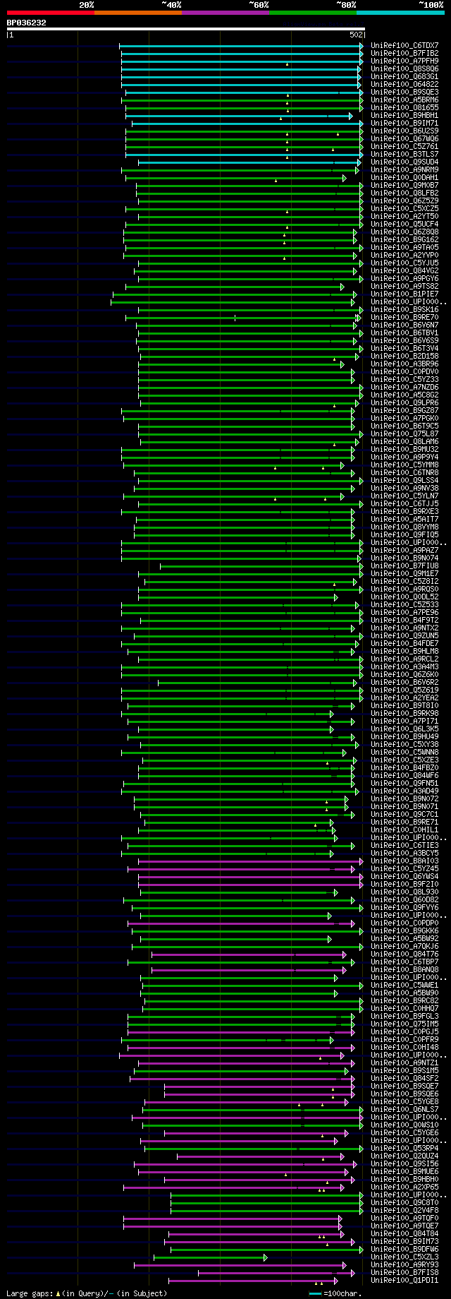
Task: Click the white query length bar
Action: point(186,29)
